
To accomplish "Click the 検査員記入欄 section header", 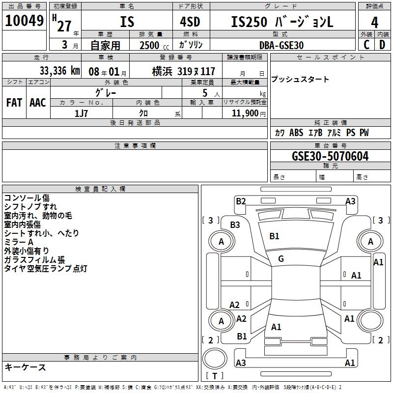I will [100, 189].
